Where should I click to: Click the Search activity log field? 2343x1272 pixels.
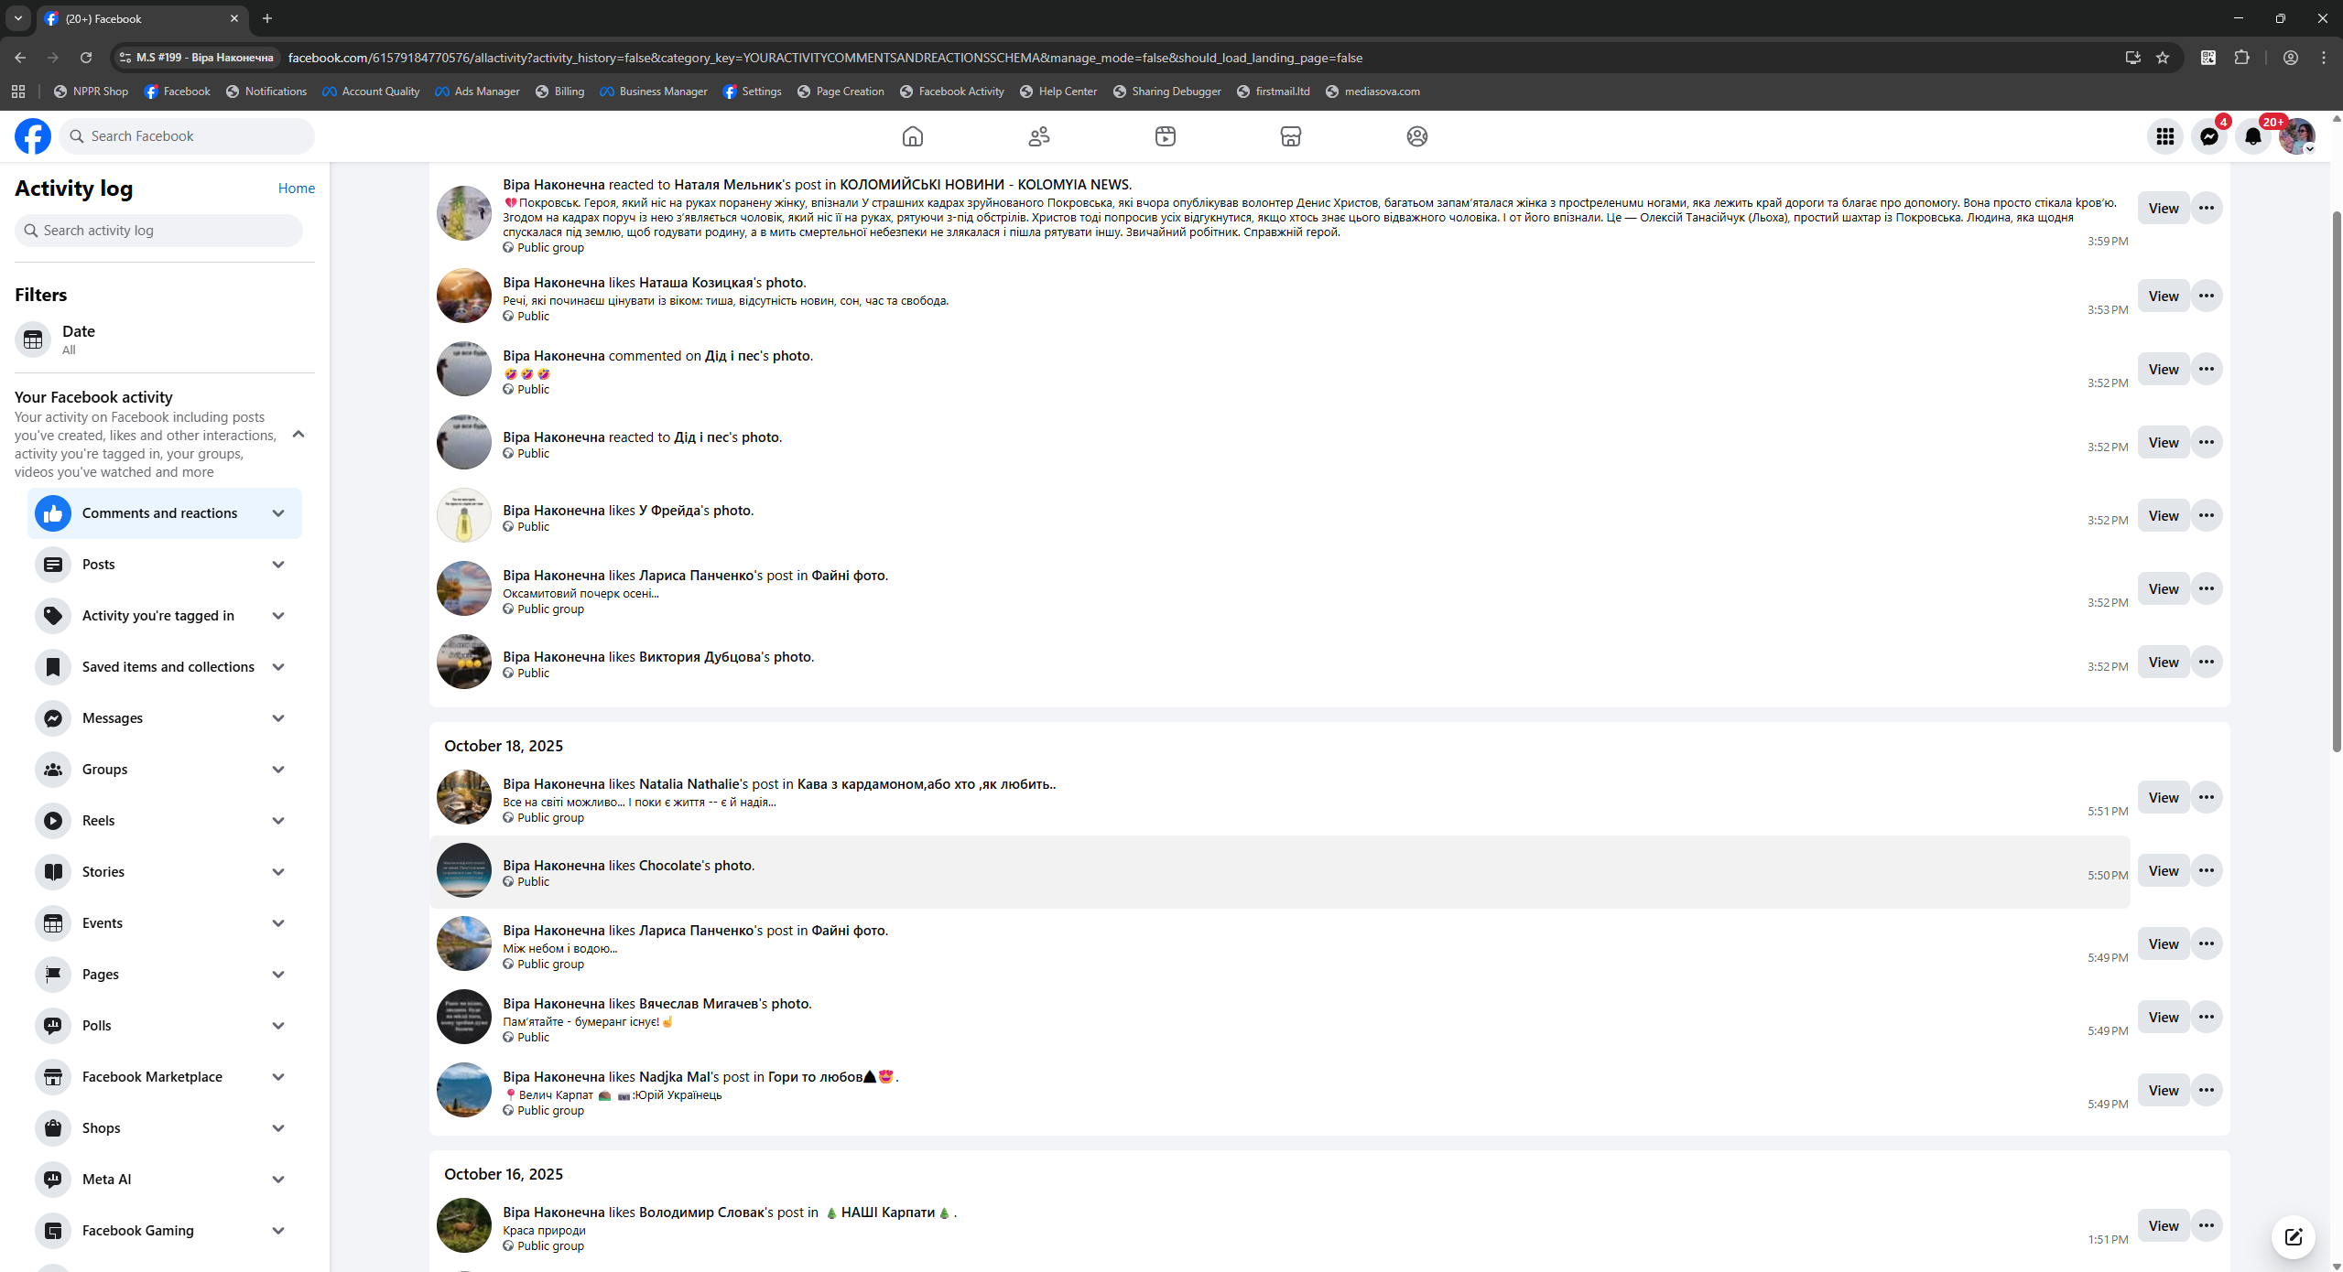pyautogui.click(x=158, y=231)
